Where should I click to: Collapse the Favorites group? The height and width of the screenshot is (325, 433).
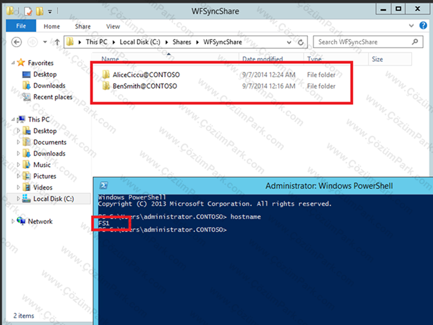tap(13, 63)
